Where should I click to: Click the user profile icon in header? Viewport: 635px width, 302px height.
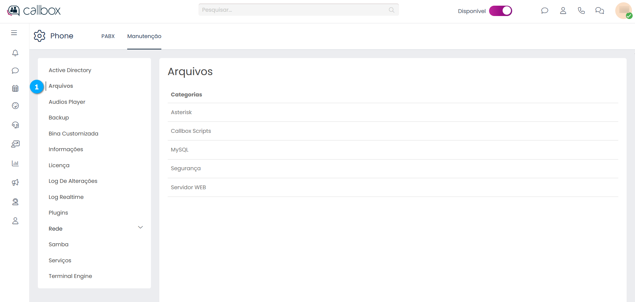tap(563, 11)
